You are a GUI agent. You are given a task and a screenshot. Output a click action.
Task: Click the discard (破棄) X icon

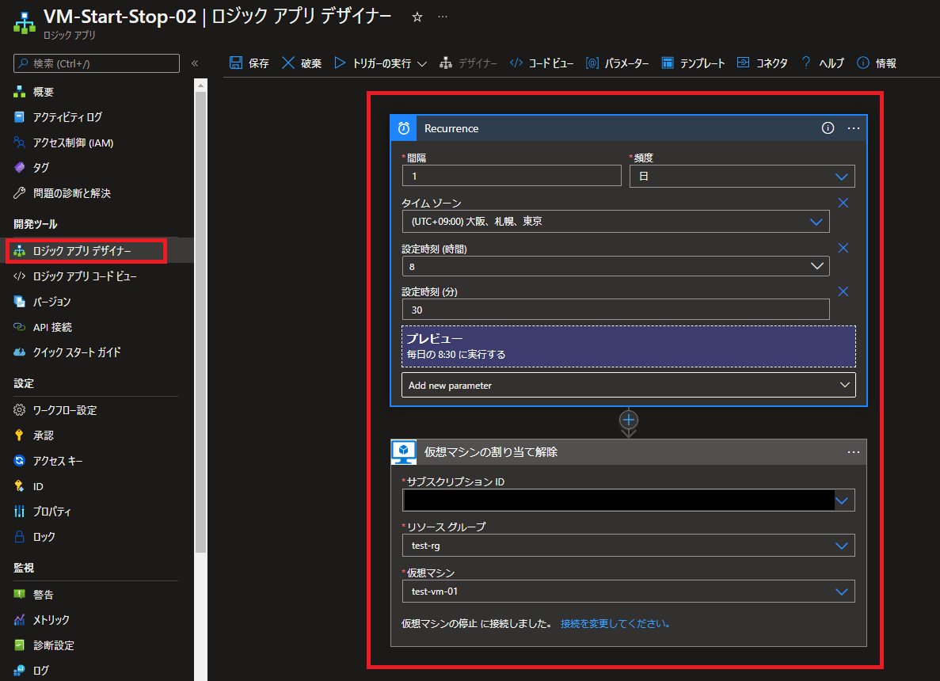(x=288, y=63)
